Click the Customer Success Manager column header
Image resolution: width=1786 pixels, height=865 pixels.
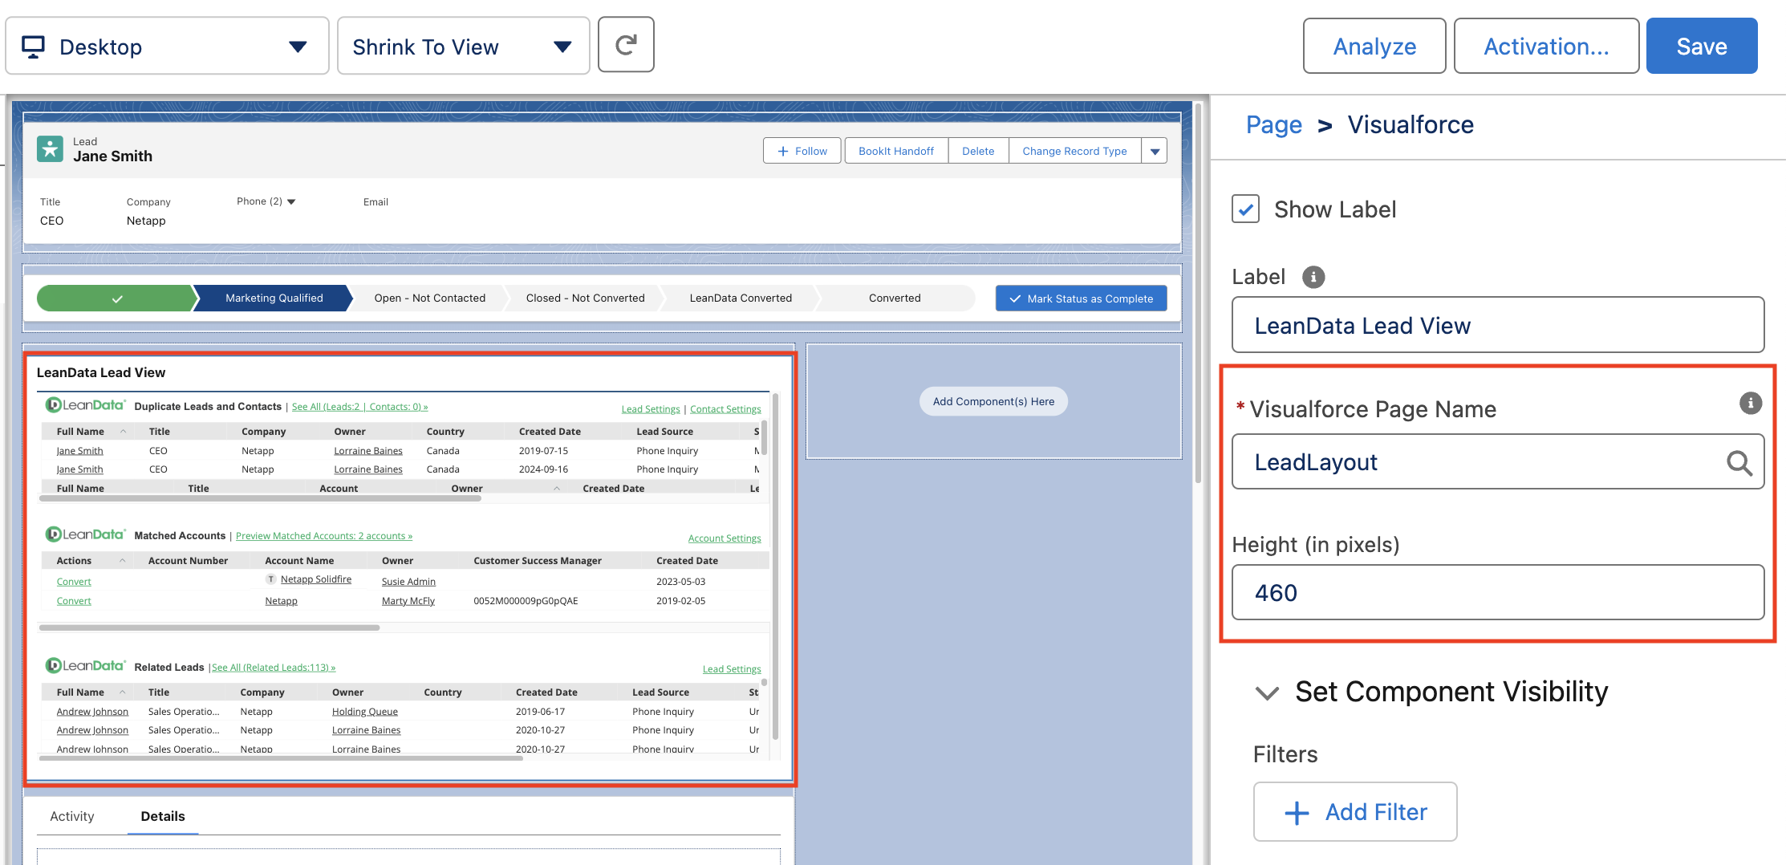(x=538, y=561)
